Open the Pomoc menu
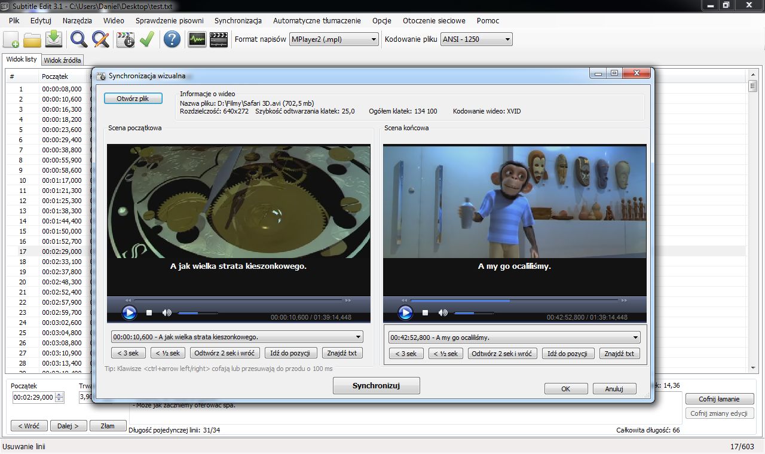 point(488,20)
